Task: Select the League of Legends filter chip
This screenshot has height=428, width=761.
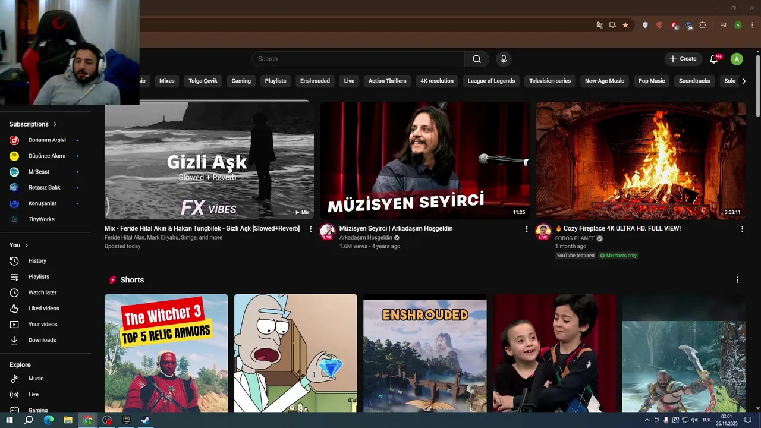Action: coord(491,81)
